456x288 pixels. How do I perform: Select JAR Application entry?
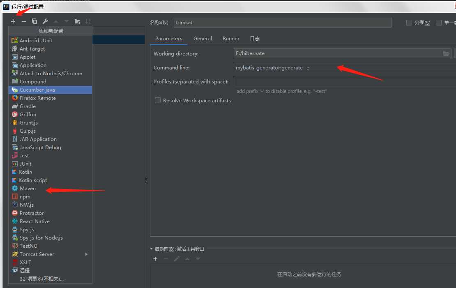coord(50,139)
